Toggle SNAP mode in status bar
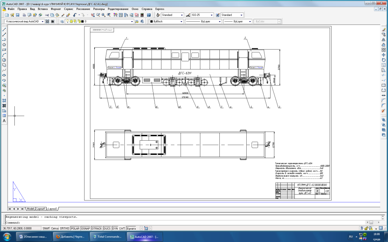 click(46, 228)
